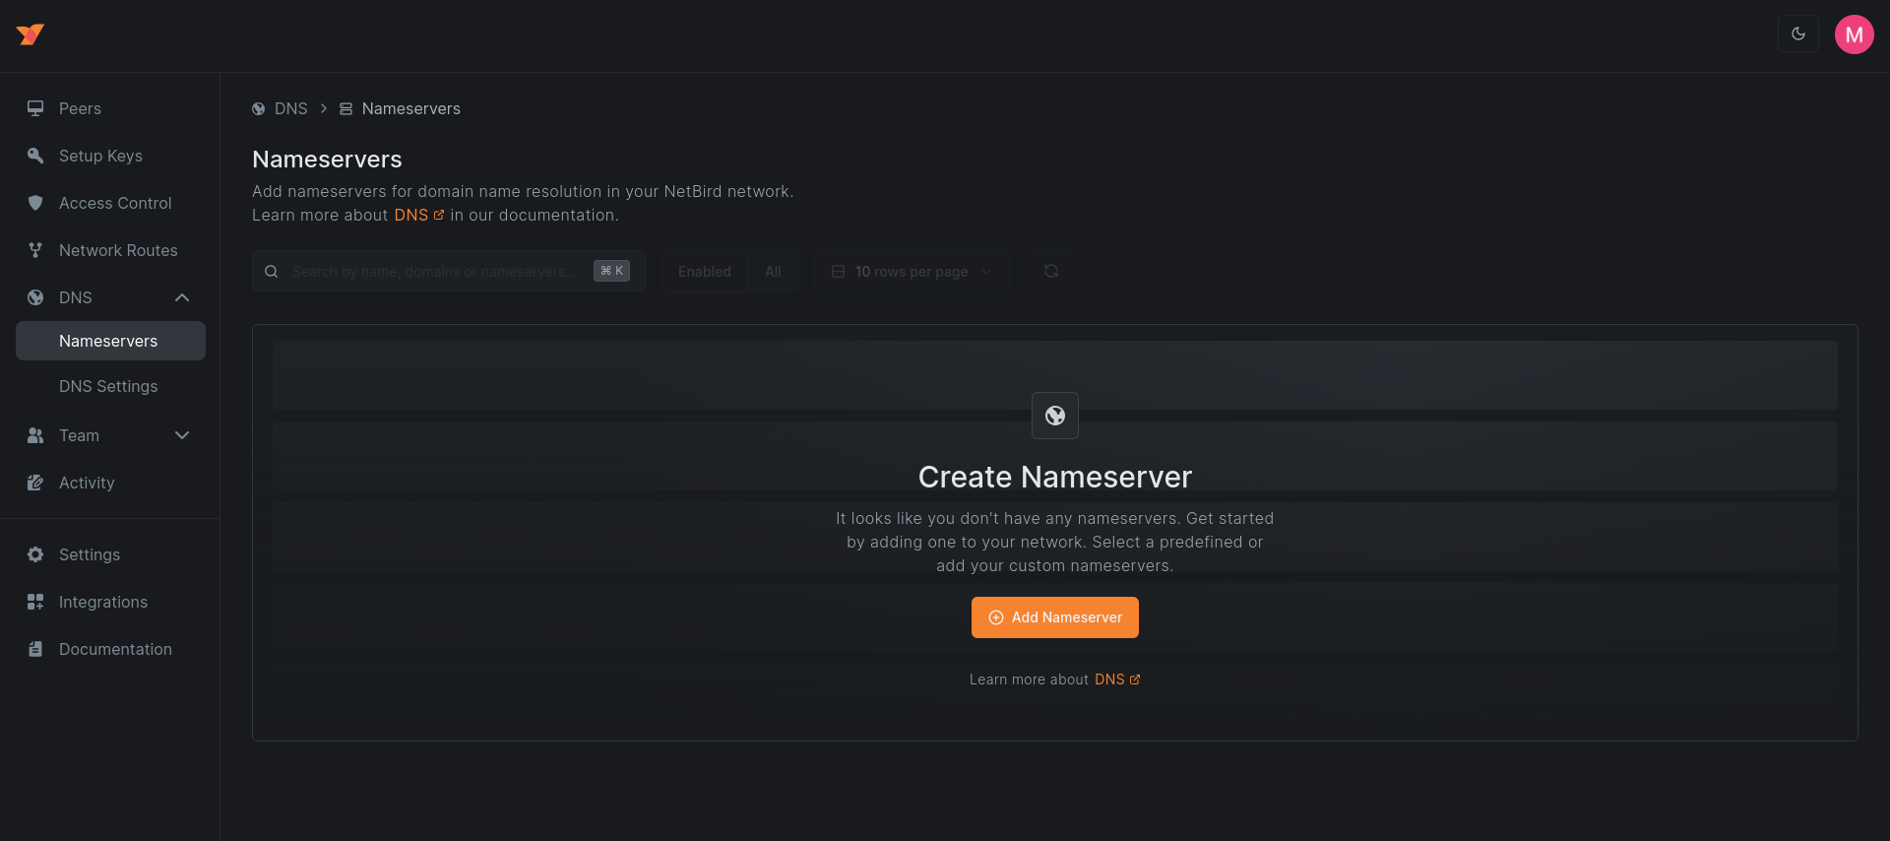This screenshot has height=841, width=1890.
Task: Click the Network Routes icon
Action: click(35, 250)
